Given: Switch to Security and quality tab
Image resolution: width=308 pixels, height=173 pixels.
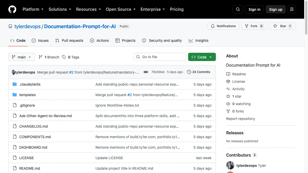Looking at the screenshot, I should pyautogui.click(x=162, y=40).
